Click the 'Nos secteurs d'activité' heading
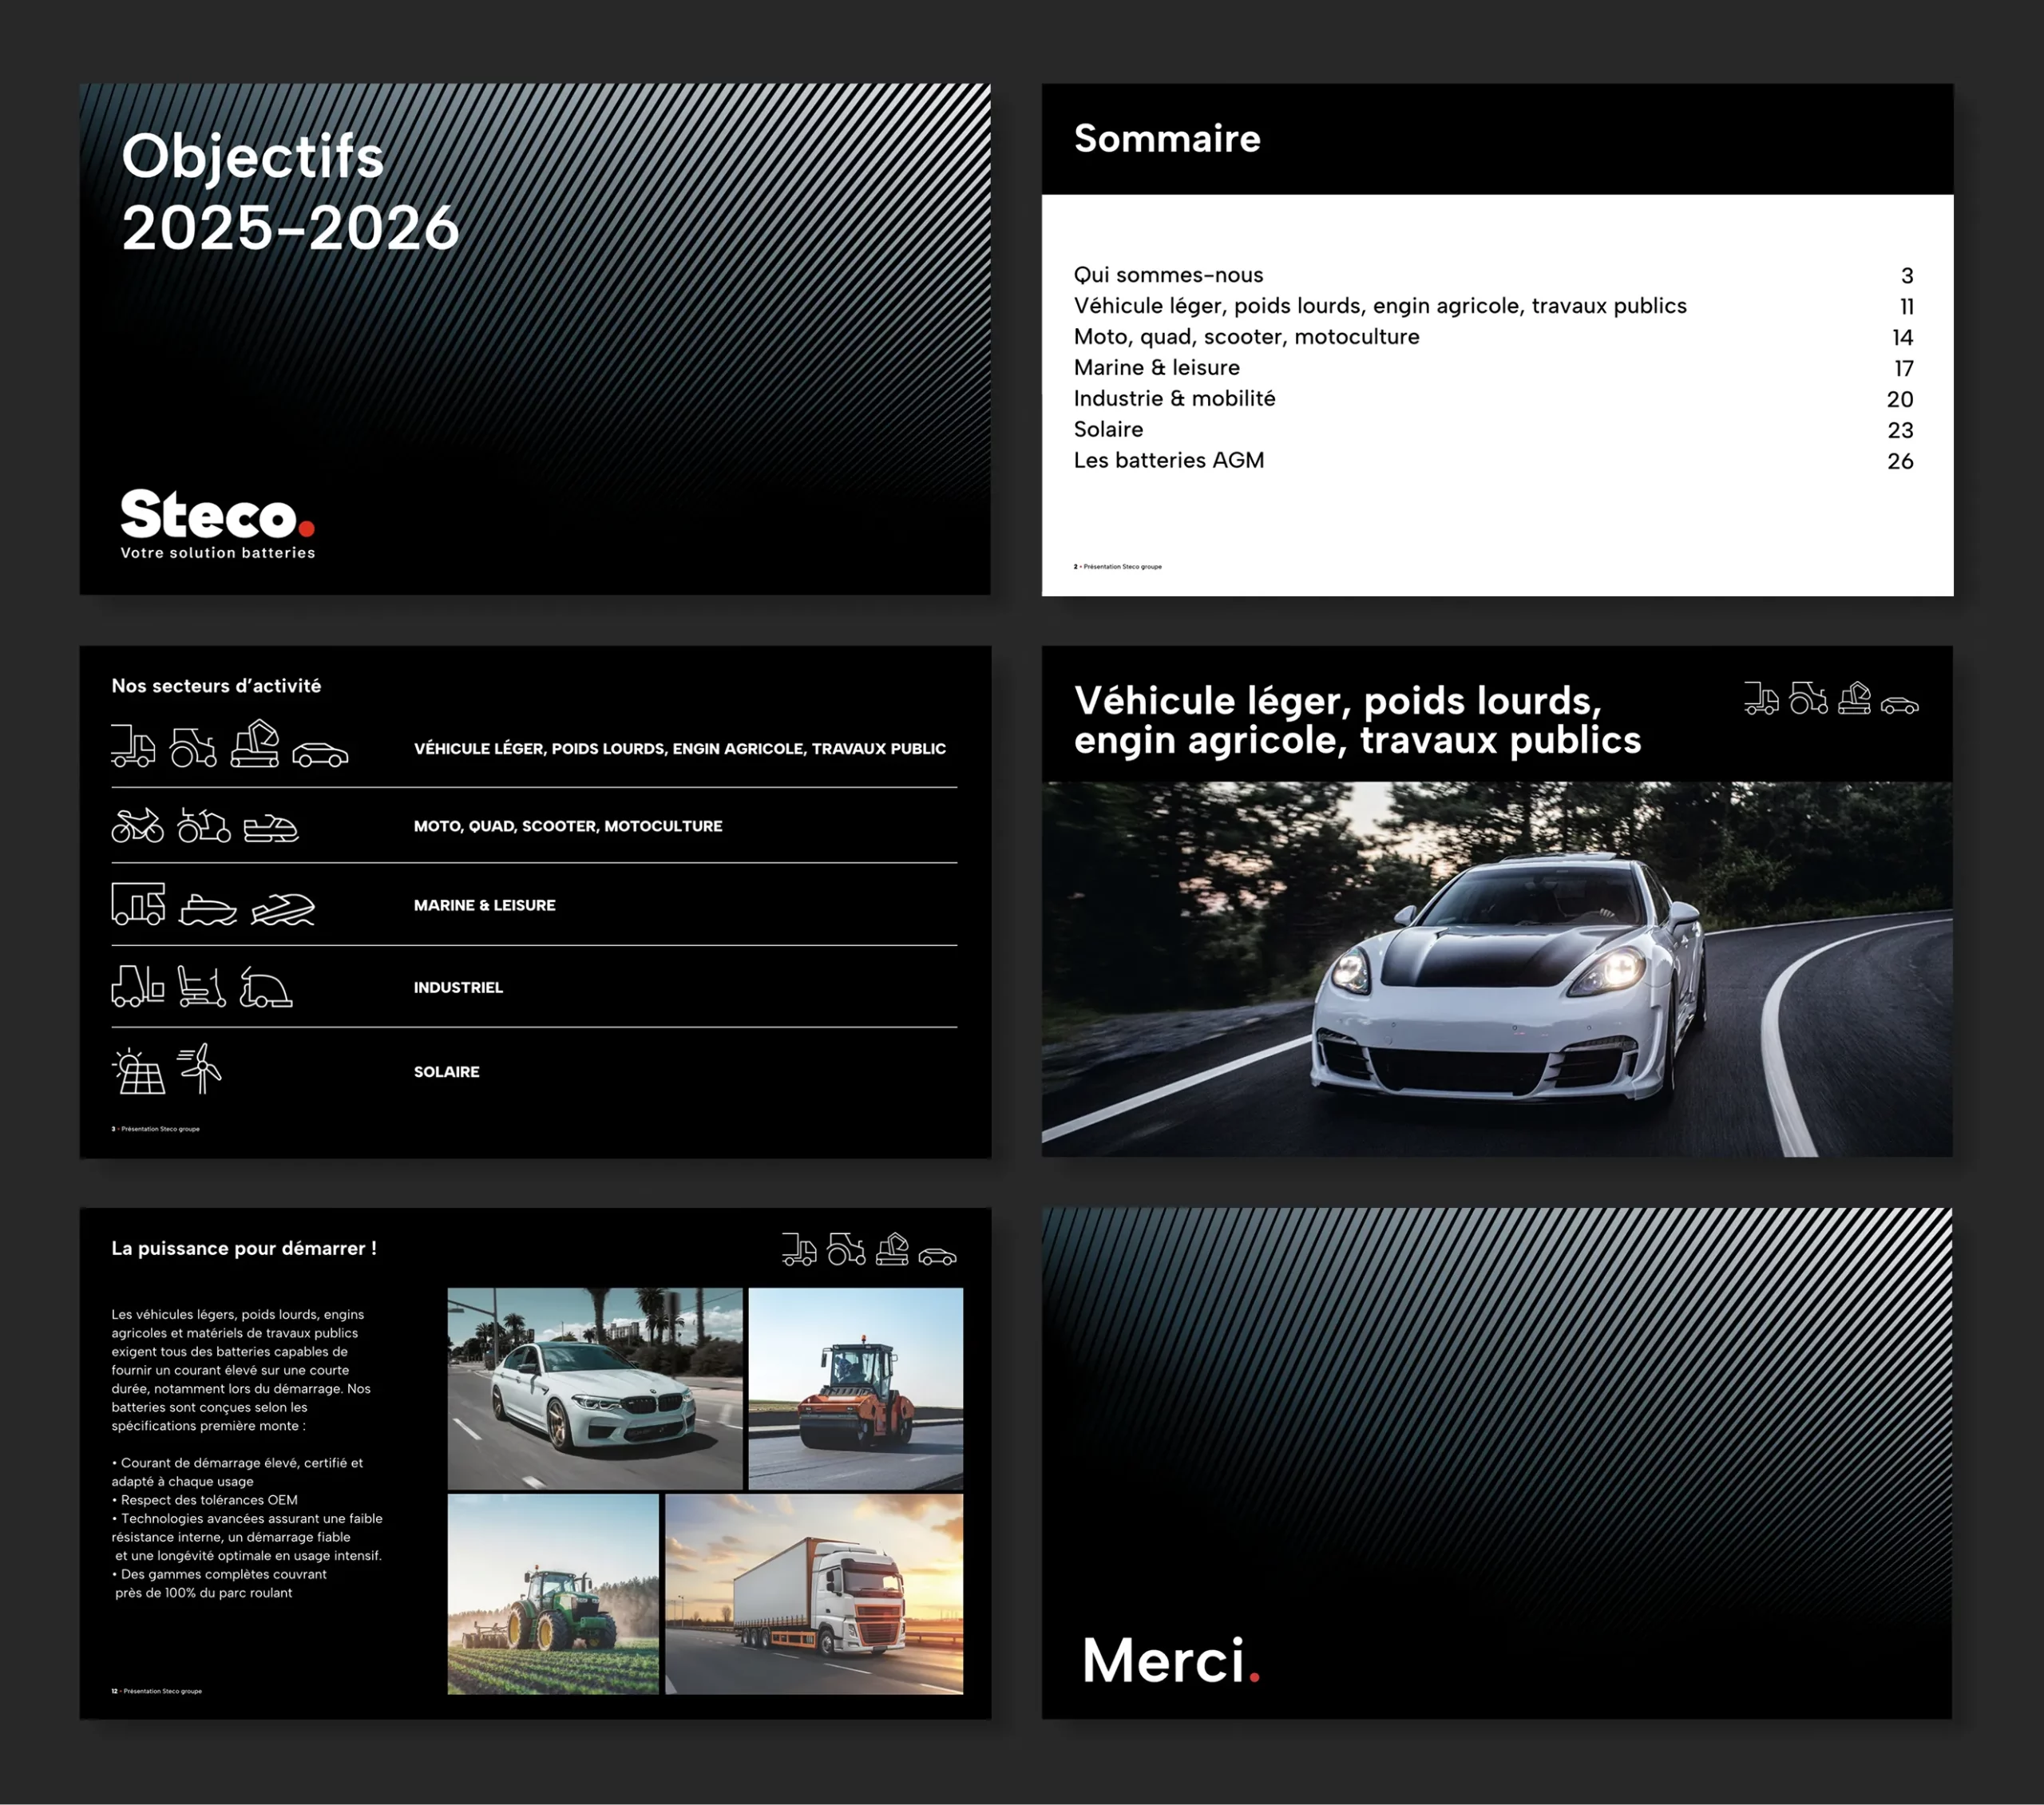The image size is (2044, 1805). pos(216,686)
